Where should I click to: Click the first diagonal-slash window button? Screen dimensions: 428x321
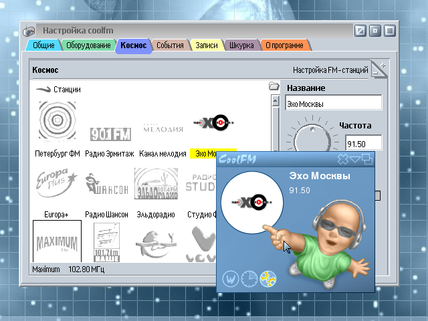360,31
